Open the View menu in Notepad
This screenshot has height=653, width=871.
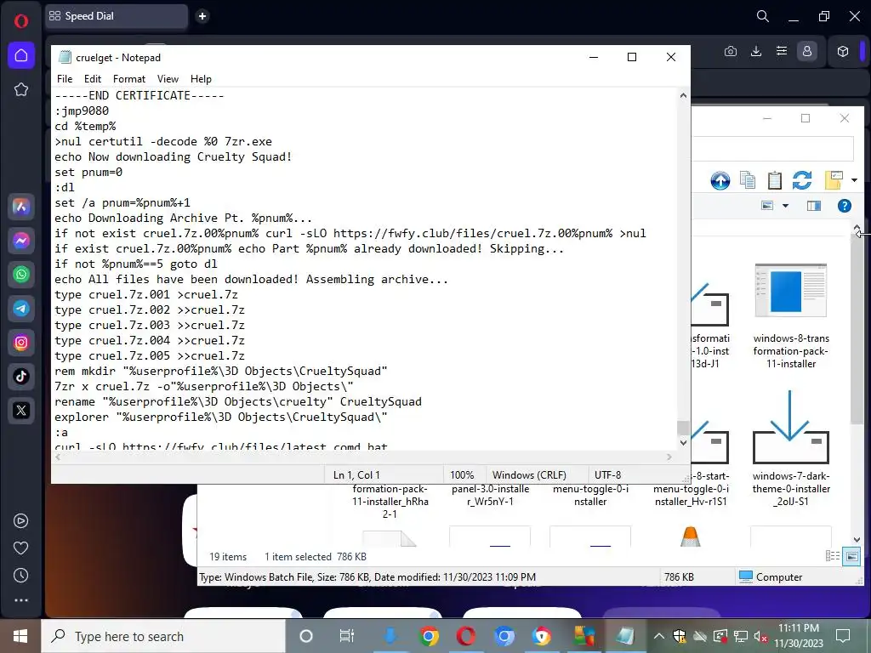coord(168,79)
